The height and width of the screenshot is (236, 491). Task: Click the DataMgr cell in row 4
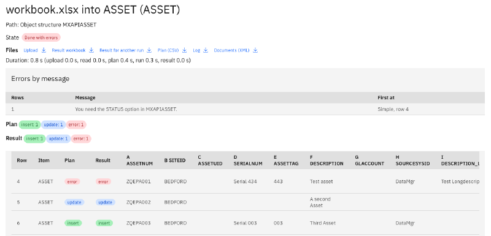405,181
